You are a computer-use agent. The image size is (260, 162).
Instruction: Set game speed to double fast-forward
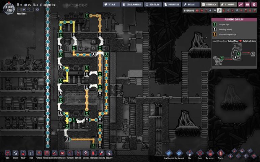28,9
